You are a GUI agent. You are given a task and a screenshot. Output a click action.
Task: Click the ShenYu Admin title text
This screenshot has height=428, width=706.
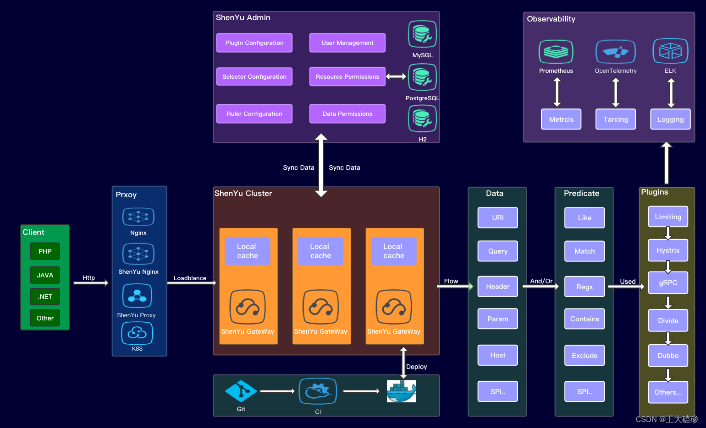243,17
